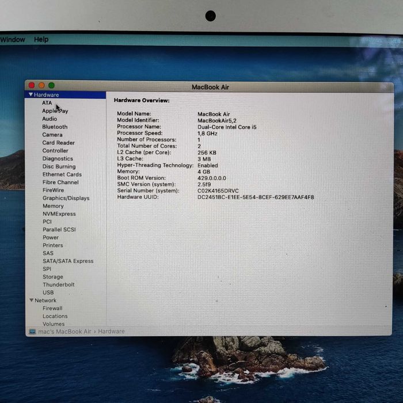This screenshot has width=403, height=403.
Task: Select USB in the sidebar
Action: 48,292
